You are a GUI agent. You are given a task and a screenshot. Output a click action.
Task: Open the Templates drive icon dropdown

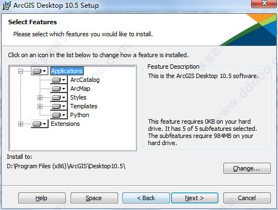pyautogui.click(x=59, y=106)
